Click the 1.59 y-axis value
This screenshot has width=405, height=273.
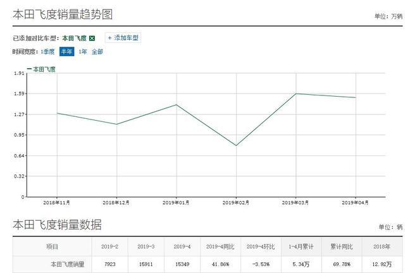pyautogui.click(x=19, y=94)
